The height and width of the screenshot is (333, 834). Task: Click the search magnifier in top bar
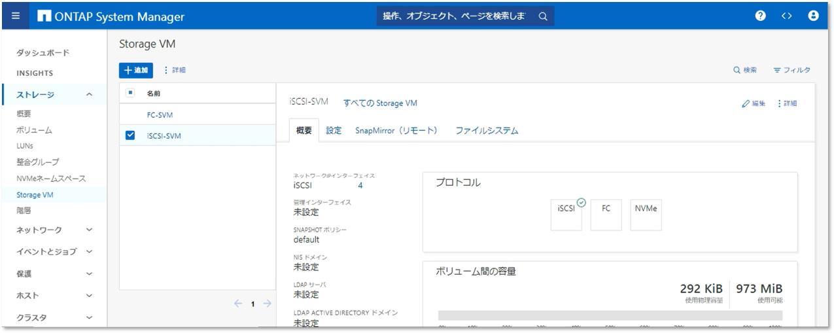pyautogui.click(x=543, y=16)
